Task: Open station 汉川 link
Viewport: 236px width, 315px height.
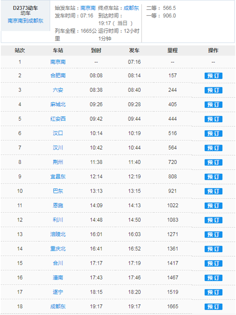Action: coord(58,148)
